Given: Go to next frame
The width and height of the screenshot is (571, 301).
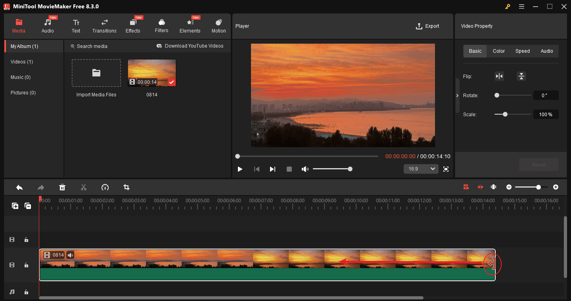Looking at the screenshot, I should (x=272, y=169).
